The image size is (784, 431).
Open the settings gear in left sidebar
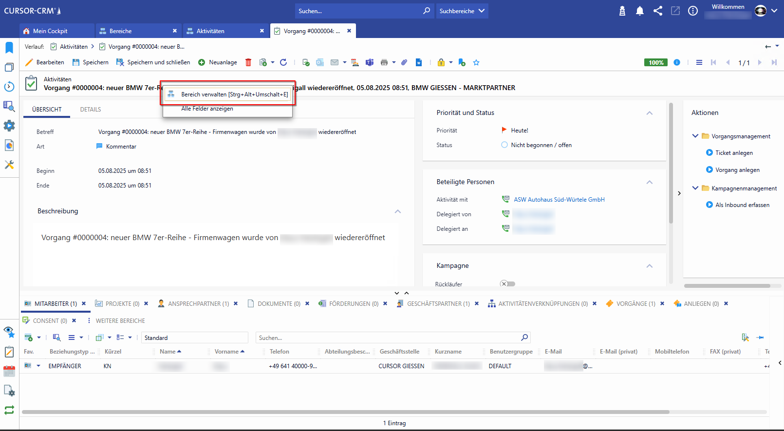pos(9,126)
